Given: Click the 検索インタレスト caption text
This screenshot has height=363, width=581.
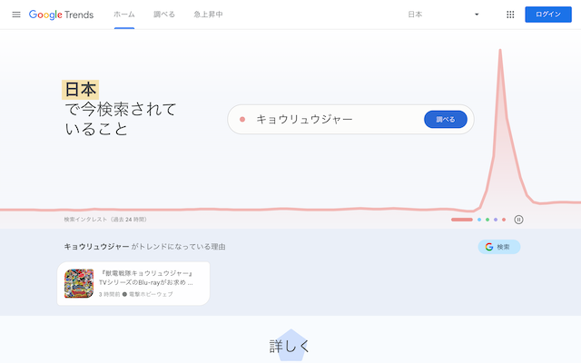Looking at the screenshot, I should pos(105,220).
